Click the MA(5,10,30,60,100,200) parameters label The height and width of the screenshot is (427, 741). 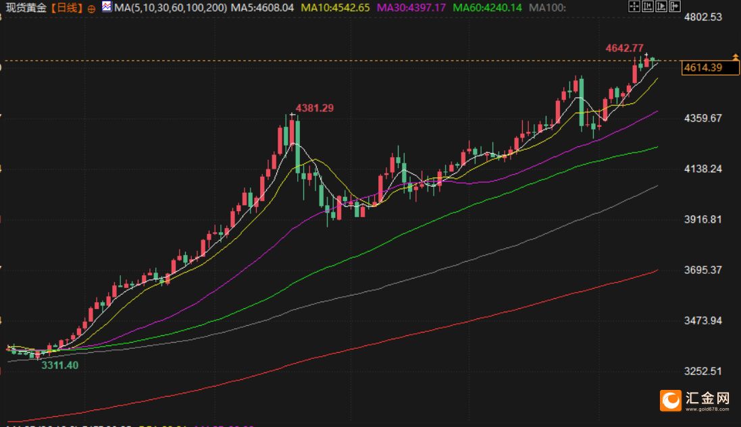point(171,7)
